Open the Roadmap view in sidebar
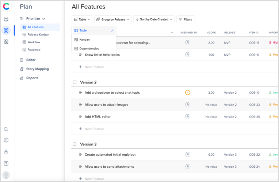This screenshot has width=279, height=182. coord(34,50)
